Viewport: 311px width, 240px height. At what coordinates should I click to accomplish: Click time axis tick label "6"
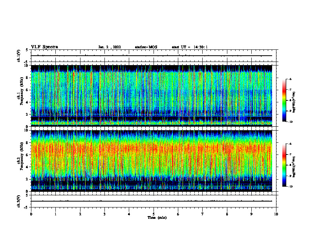178,214
